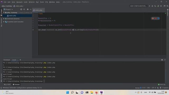Open the Help menu
This screenshot has width=169, height=95.
click(x=58, y=2)
